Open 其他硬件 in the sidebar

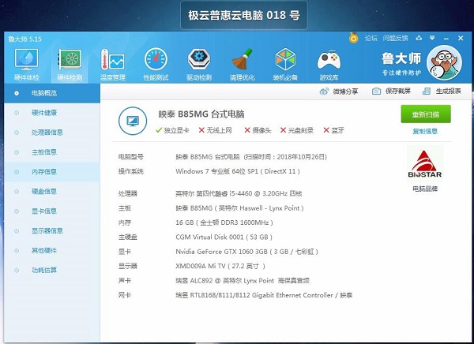pyautogui.click(x=52, y=250)
